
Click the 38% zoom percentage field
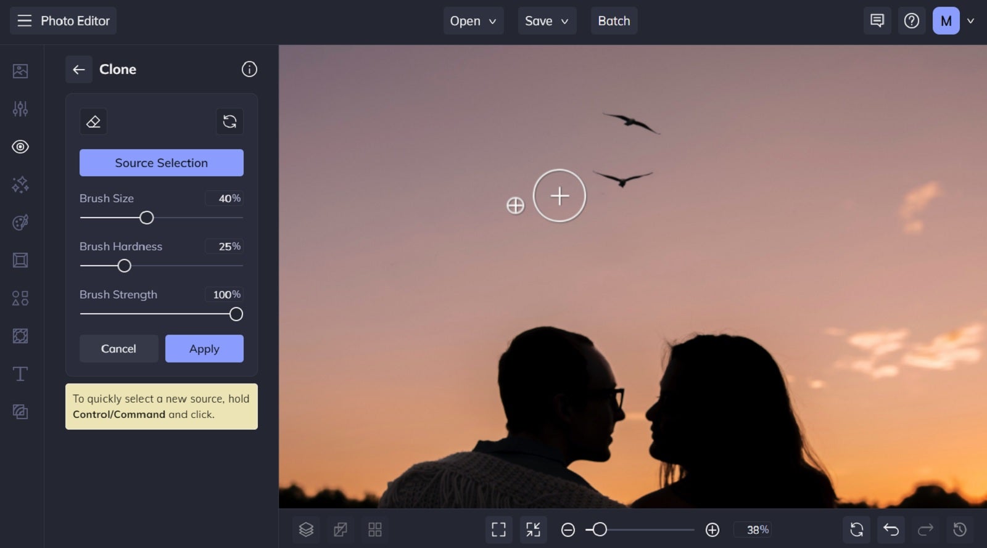[x=758, y=530]
